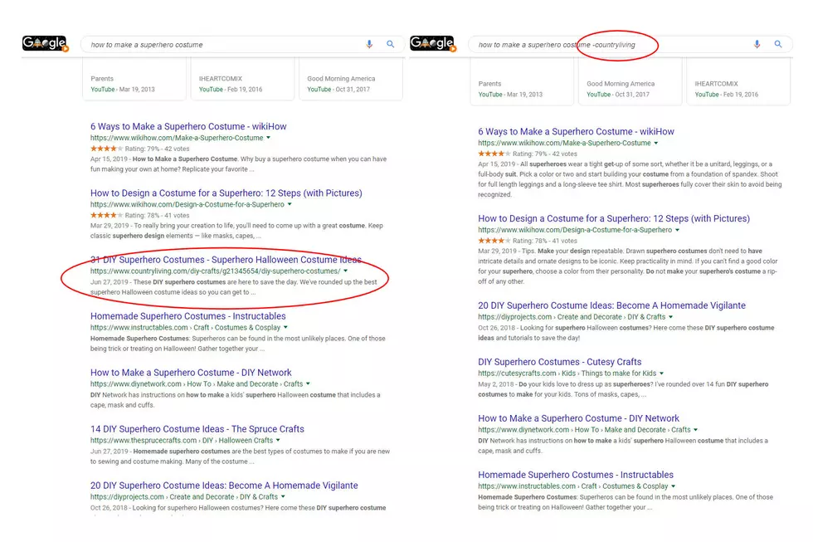Screen dimensions: 813x542
Task: Open Parents YouTube card dated Mar 19, 2013 on left
Action: pyautogui.click(x=134, y=79)
